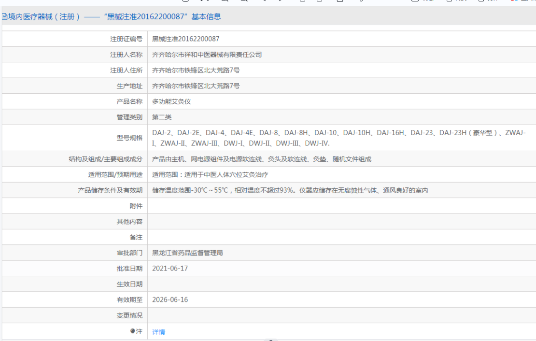Viewport: 536px width, 341px height.
Task: Click the expiry date 2026-06-16
Action: pyautogui.click(x=170, y=299)
